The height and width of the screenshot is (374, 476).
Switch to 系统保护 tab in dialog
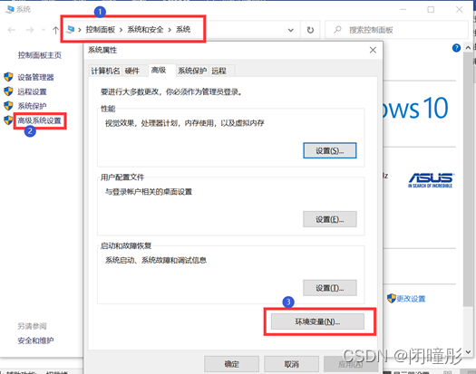[x=192, y=71]
